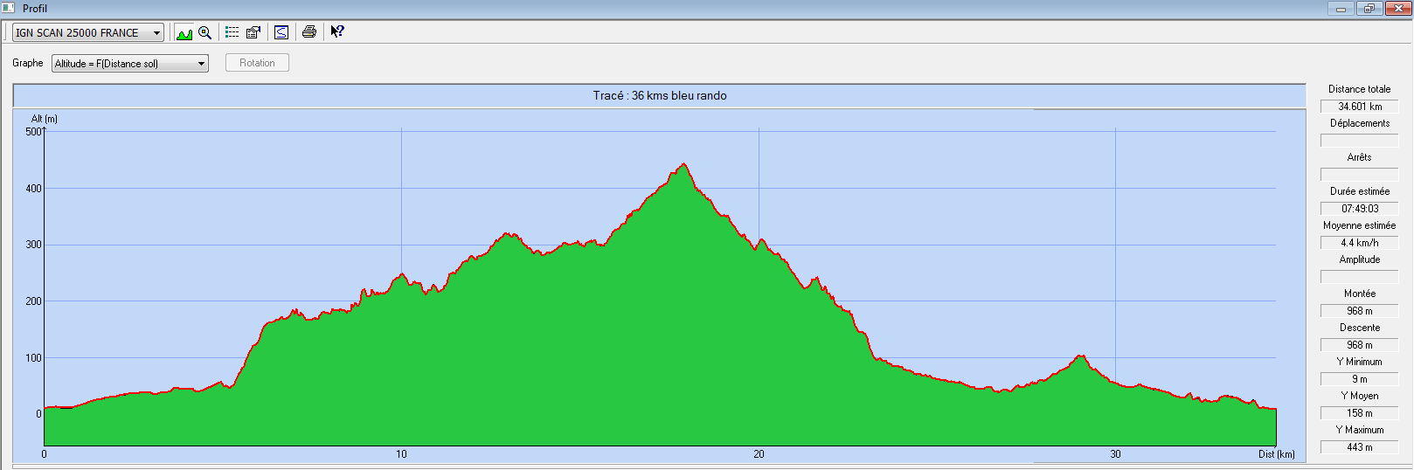This screenshot has height=470, width=1414.
Task: Select the Y Moyen value 158 m
Action: (x=1360, y=413)
